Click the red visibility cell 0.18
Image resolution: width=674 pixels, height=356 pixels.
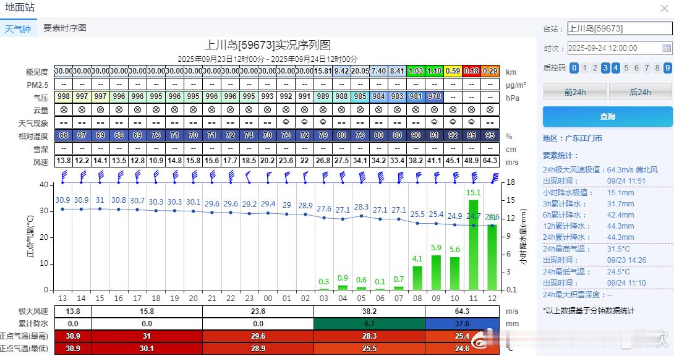click(x=472, y=71)
